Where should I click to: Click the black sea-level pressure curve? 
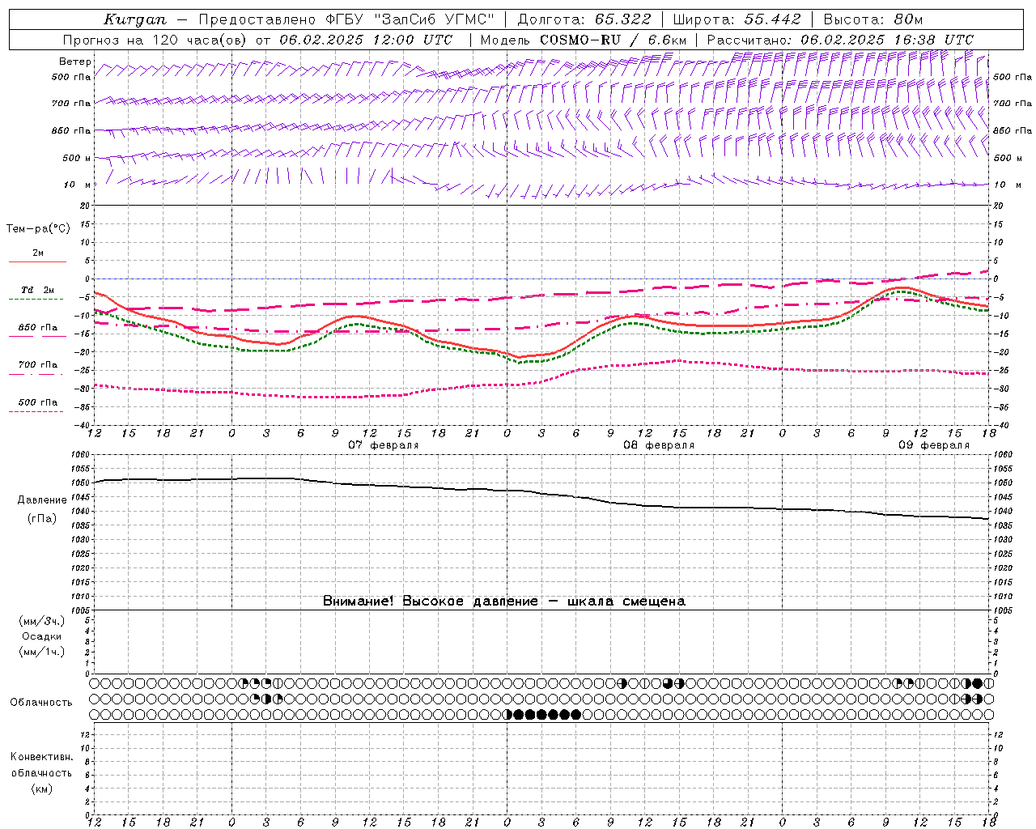pos(542,493)
